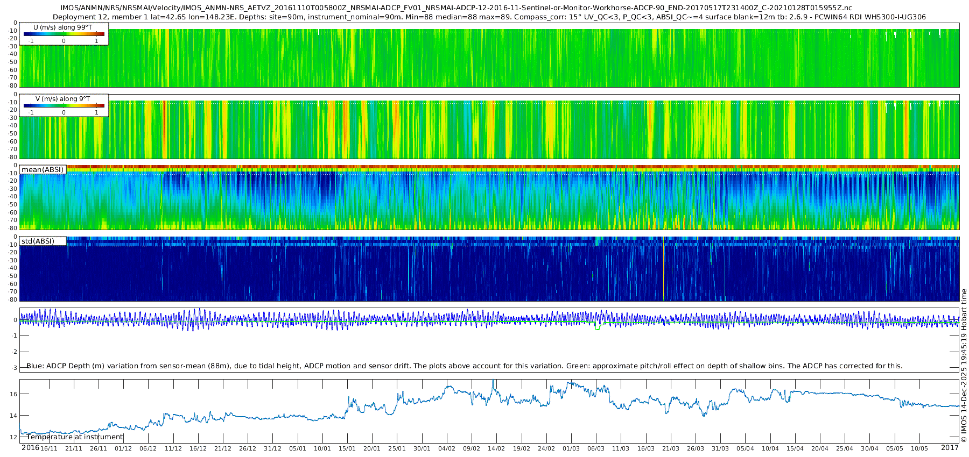Viewport: 969px width, 457px height.
Task: Click the 31/12 date tick label
Action: pyautogui.click(x=272, y=448)
